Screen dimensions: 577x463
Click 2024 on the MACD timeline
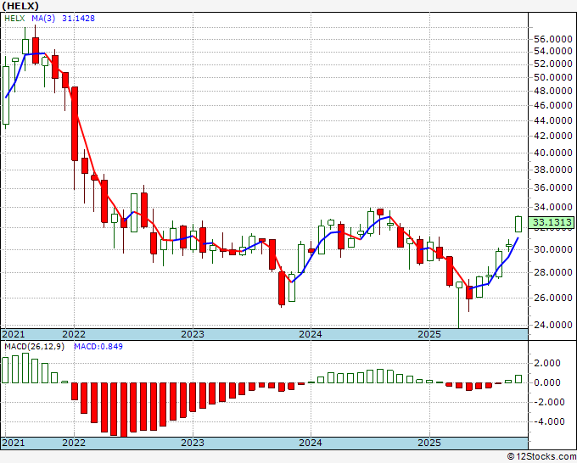(x=311, y=443)
